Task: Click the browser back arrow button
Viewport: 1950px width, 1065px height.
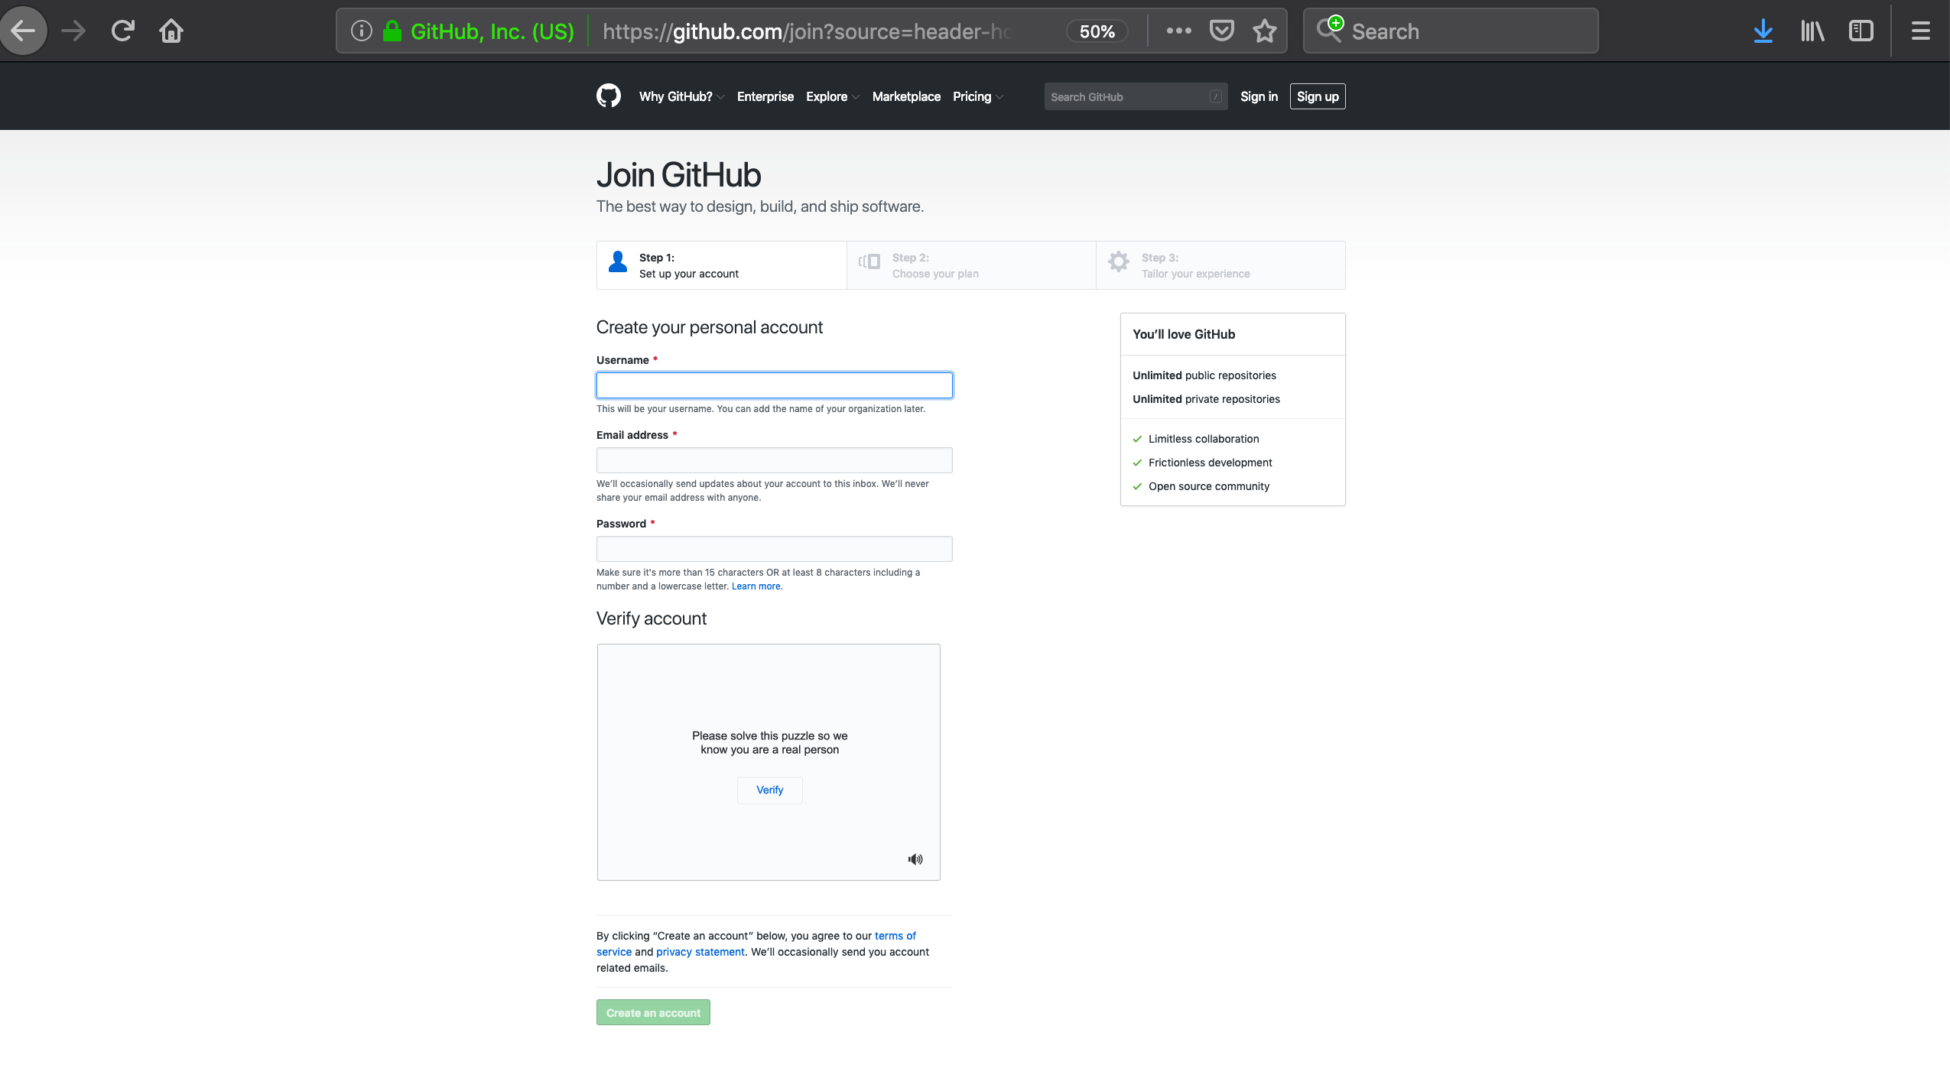Action: (x=23, y=31)
